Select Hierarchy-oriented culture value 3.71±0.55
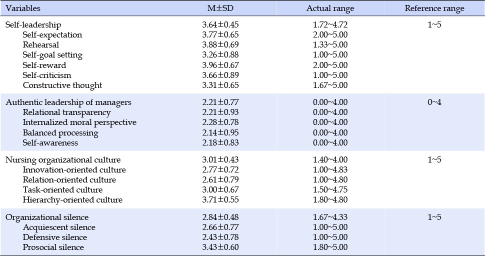Image resolution: width=485 pixels, height=256 pixels. click(x=220, y=199)
